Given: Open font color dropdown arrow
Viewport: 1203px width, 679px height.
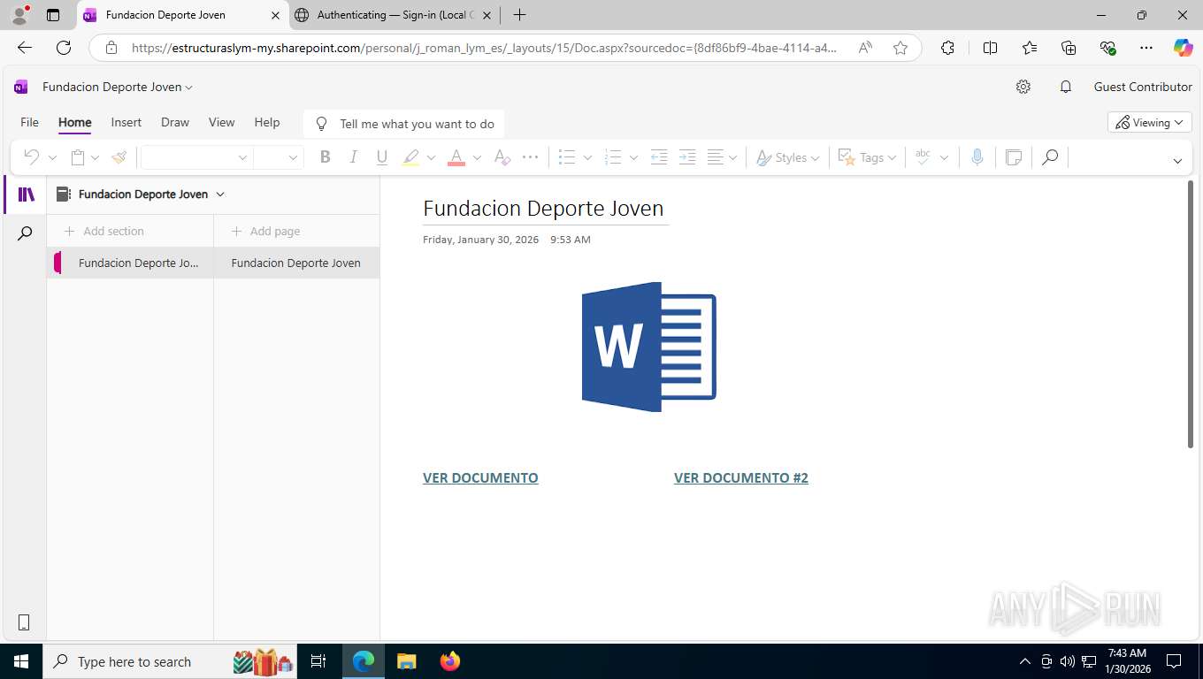Looking at the screenshot, I should click(x=477, y=158).
